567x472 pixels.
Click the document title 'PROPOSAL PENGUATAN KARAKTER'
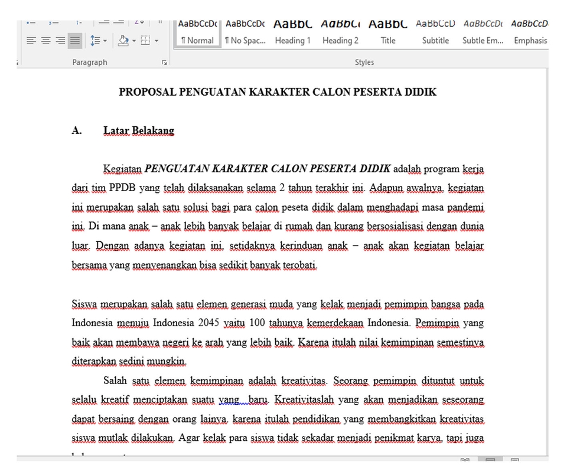(278, 92)
